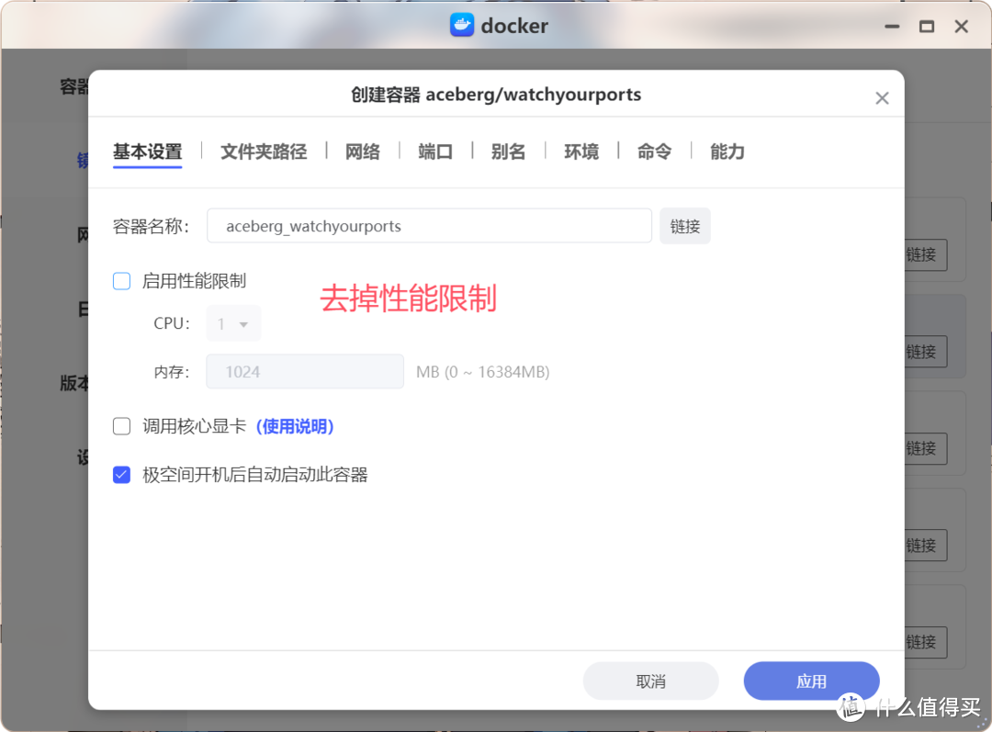Click 链接 next to the container name
Image resolution: width=992 pixels, height=732 pixels.
pyautogui.click(x=684, y=225)
